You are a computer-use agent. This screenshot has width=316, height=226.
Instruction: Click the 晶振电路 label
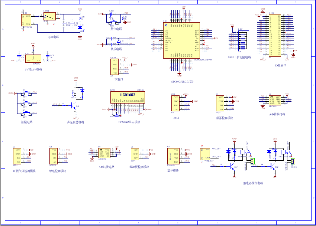[116, 49]
